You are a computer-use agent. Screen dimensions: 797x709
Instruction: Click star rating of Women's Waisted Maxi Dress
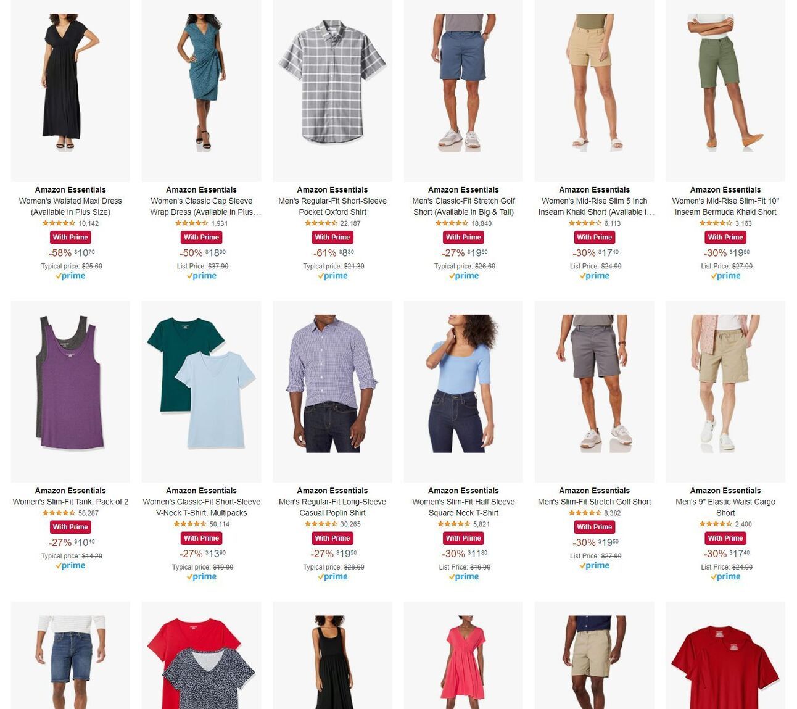click(x=59, y=223)
